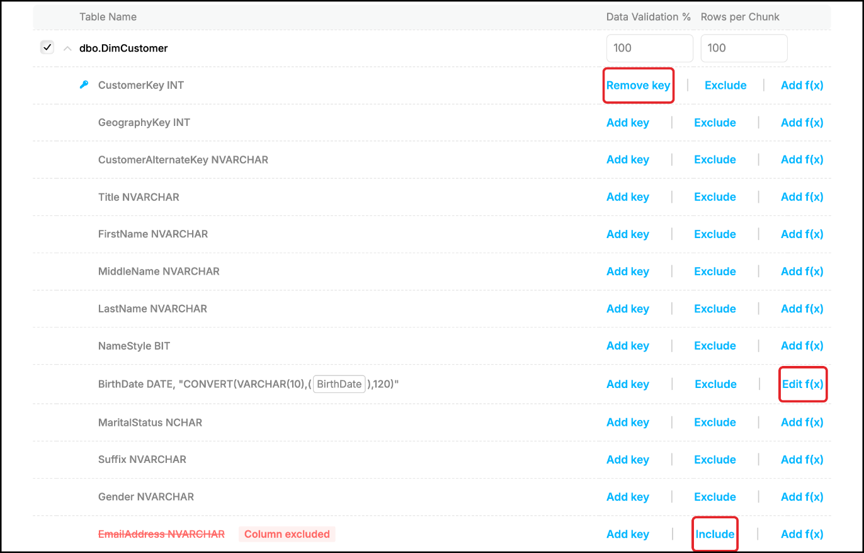Exclude the GeographyKey column

click(715, 123)
